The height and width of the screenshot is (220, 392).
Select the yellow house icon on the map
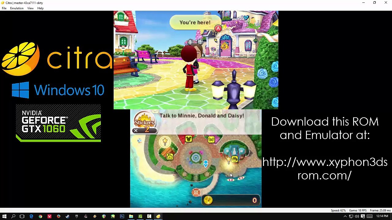click(x=170, y=157)
